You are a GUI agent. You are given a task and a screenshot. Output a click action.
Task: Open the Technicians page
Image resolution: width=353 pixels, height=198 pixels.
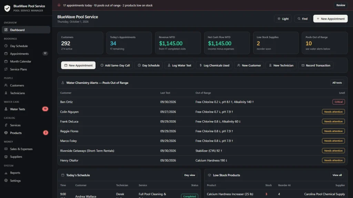click(26, 93)
